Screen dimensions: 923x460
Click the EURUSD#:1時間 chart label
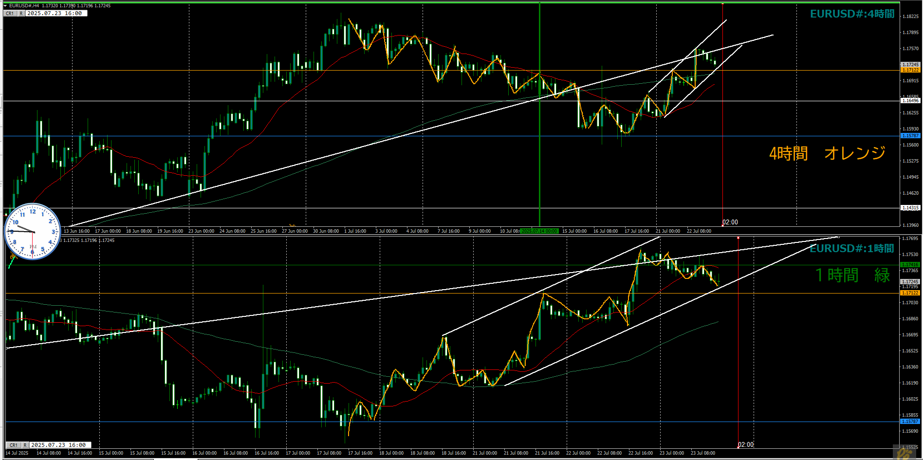[x=852, y=249]
